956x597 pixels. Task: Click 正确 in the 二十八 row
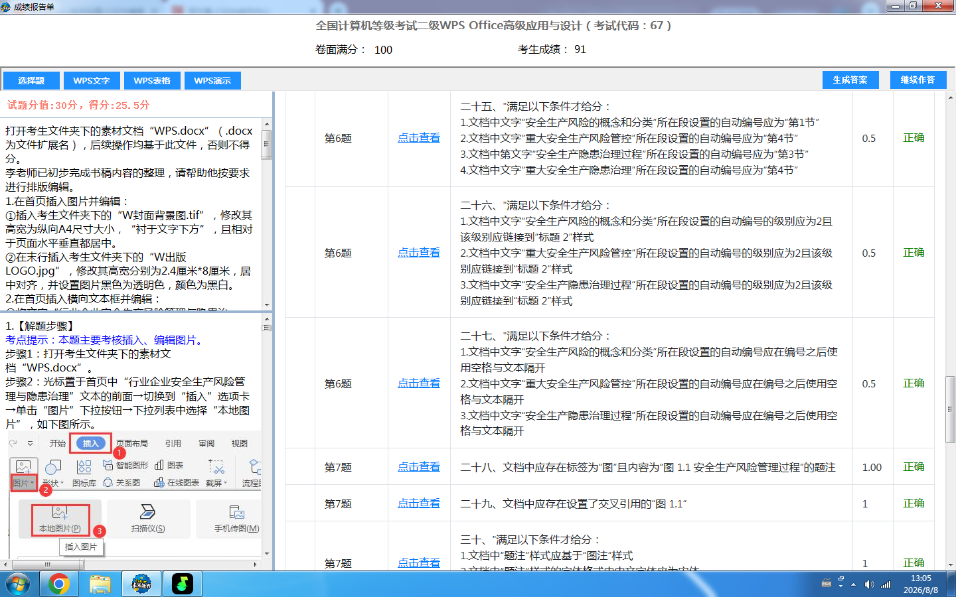[x=914, y=467]
